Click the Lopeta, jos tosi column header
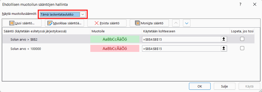 coord(242,31)
